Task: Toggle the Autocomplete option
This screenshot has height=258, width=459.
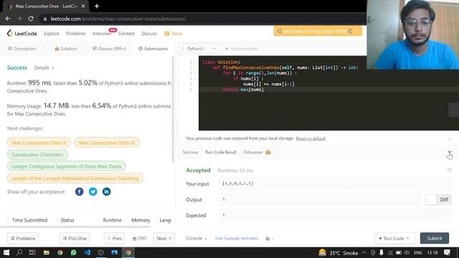Action: [x=242, y=49]
